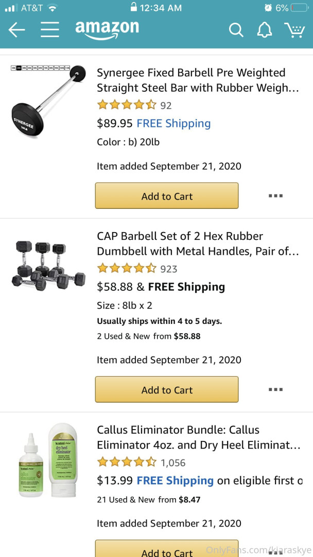This screenshot has width=313, height=557.
Task: Add Callus Eliminator Bundle to cart
Action: click(x=167, y=550)
